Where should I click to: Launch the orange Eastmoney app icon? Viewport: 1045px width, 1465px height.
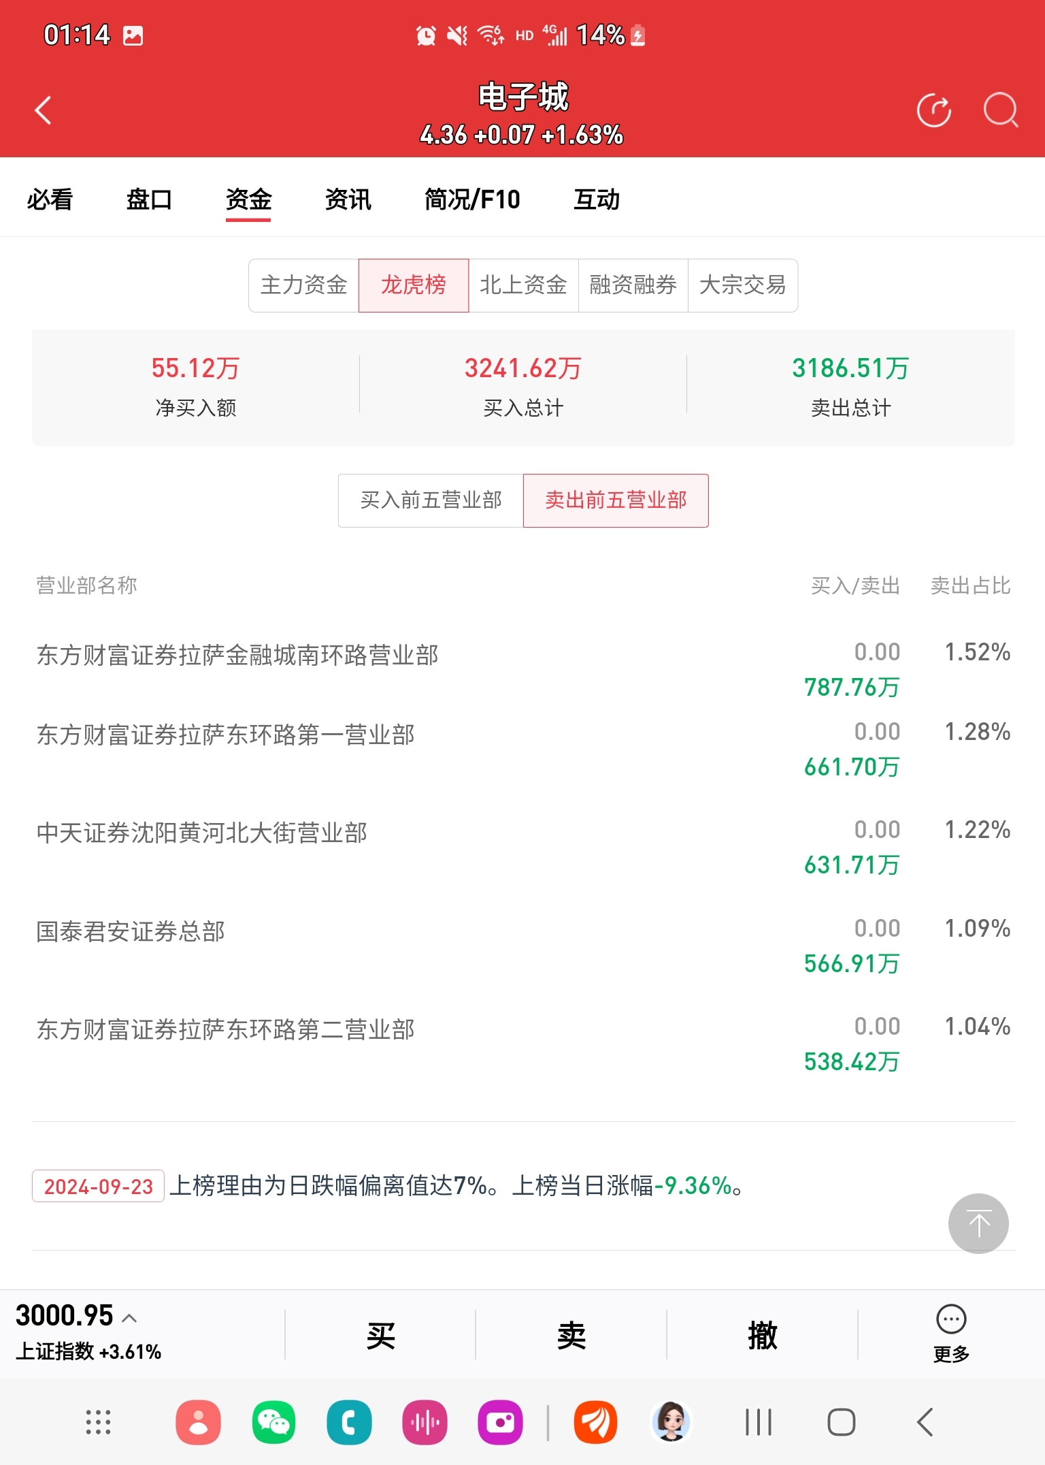(595, 1422)
